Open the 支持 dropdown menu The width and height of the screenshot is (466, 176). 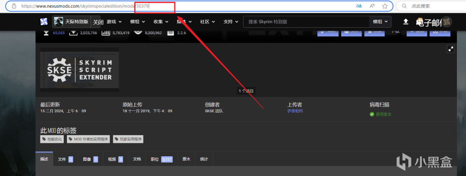231,22
